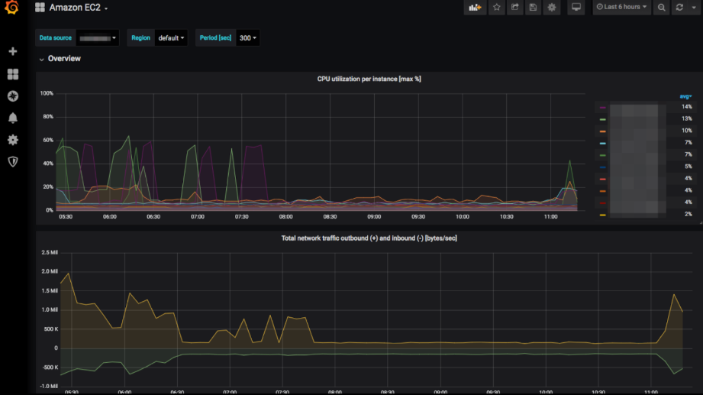
Task: Open CPU utilization per instance panel title menu
Action: click(369, 79)
